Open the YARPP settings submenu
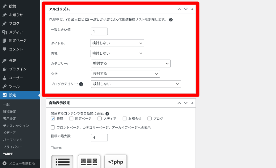This screenshot has height=168, width=276. pyautogui.click(x=8, y=154)
